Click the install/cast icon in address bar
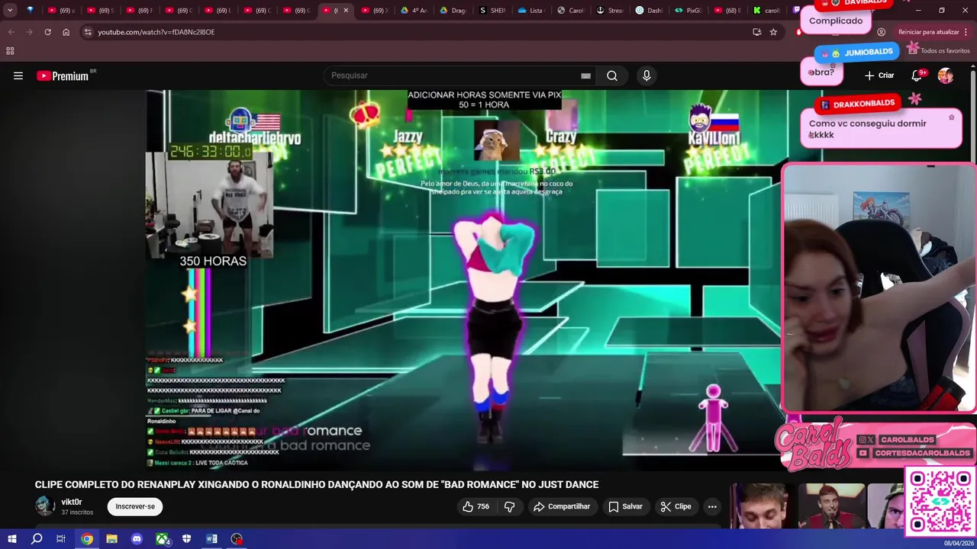 point(756,32)
